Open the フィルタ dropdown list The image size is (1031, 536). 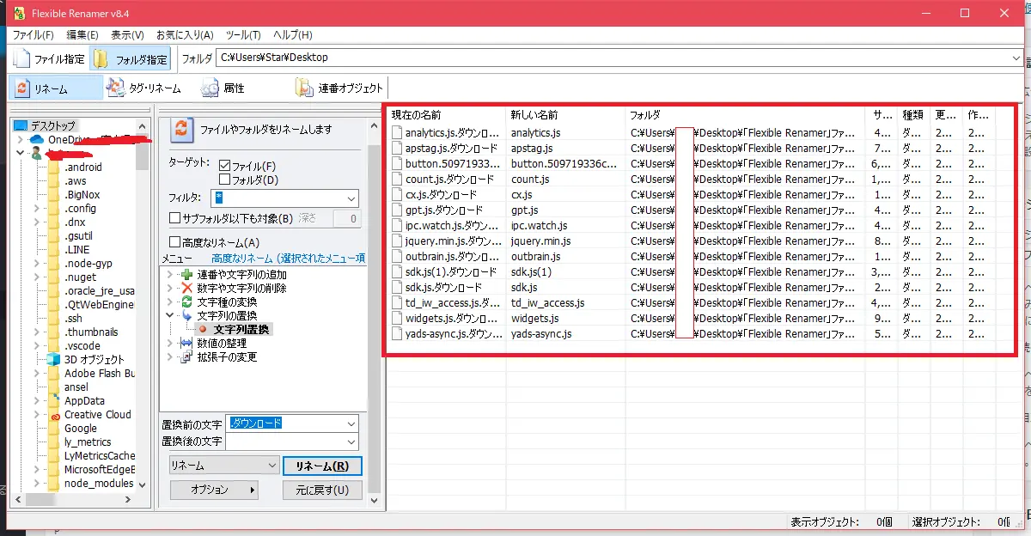pos(351,198)
